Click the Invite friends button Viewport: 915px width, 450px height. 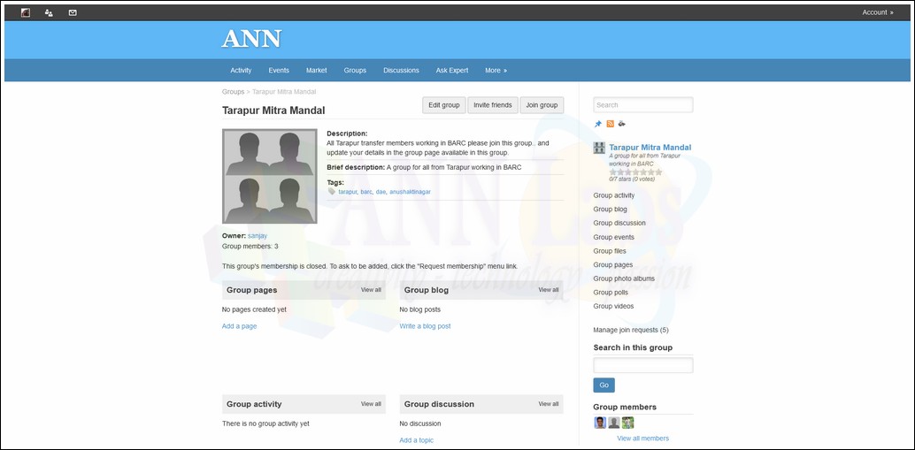click(492, 105)
